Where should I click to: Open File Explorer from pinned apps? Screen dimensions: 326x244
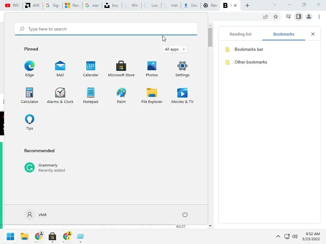point(152,96)
